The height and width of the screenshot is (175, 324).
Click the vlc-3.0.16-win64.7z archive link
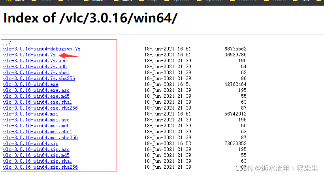coord(29,55)
